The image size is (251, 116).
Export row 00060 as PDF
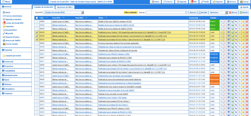click(225, 21)
